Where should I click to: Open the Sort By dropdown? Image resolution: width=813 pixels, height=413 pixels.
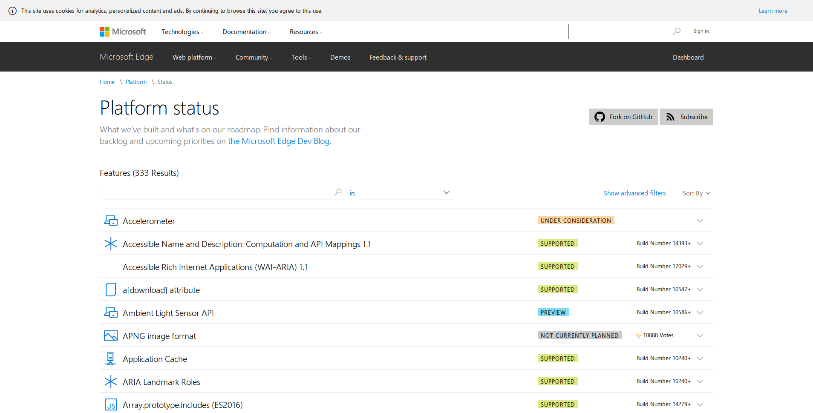[x=696, y=193]
